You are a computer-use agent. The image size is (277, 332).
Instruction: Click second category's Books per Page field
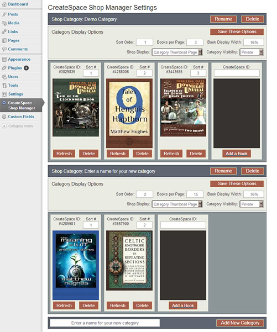(x=195, y=194)
